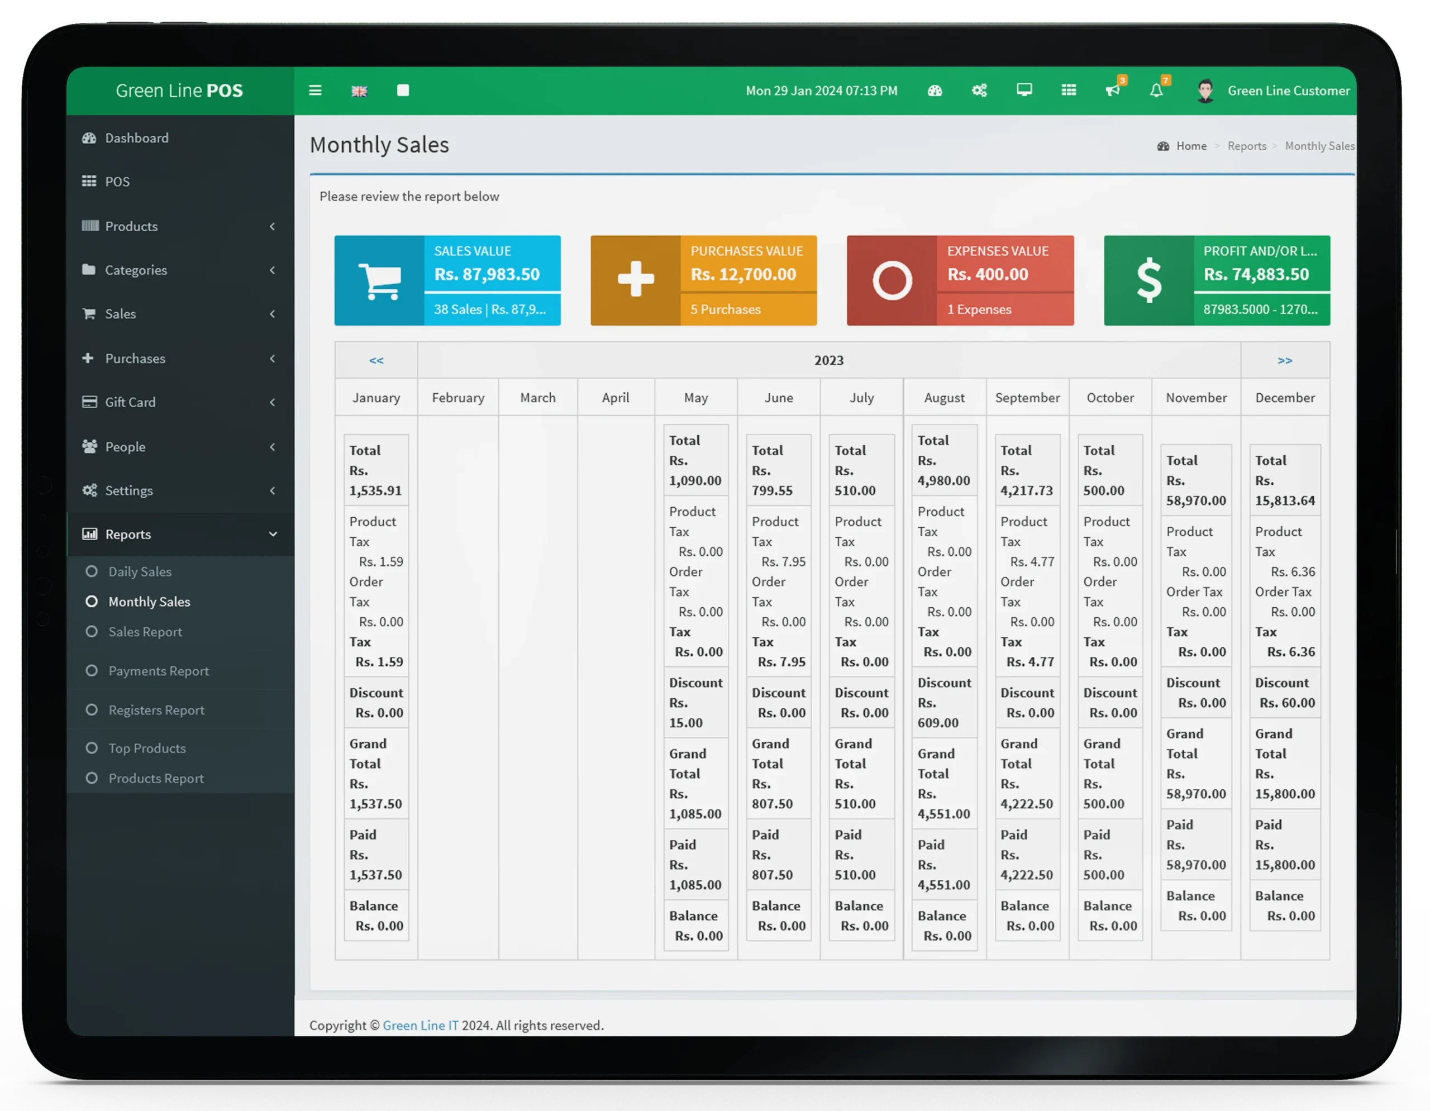The width and height of the screenshot is (1430, 1111).
Task: Expand the Products sidebar menu
Action: [180, 226]
